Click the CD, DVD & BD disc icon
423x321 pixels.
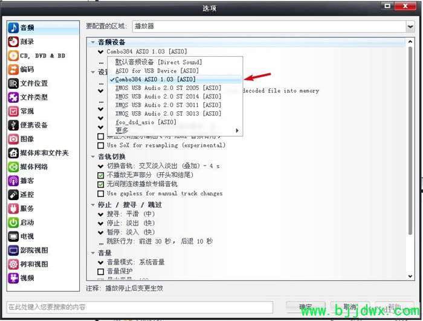[13, 56]
